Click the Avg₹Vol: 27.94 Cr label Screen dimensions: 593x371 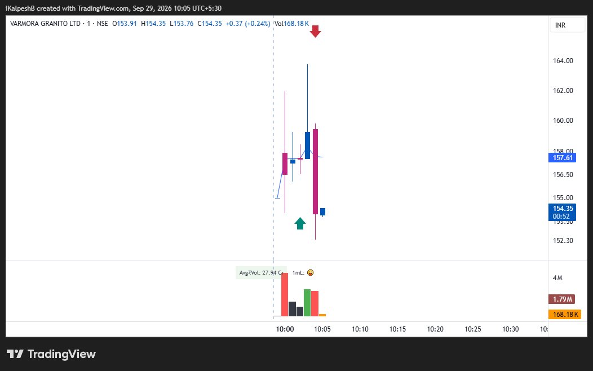point(261,273)
